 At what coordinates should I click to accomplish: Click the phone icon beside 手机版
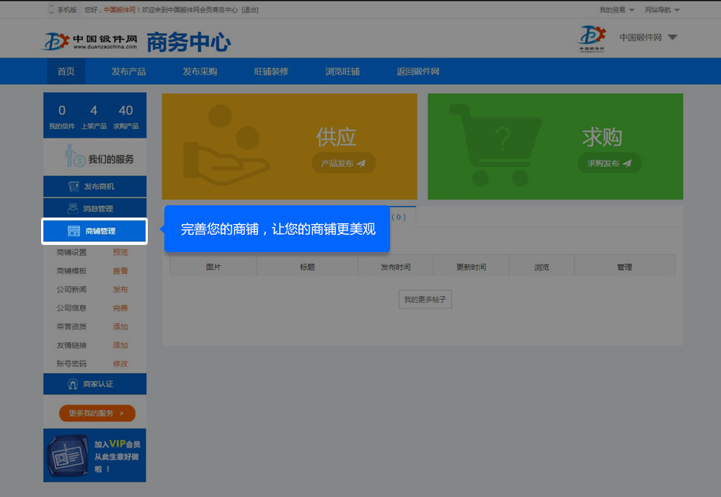pos(51,10)
